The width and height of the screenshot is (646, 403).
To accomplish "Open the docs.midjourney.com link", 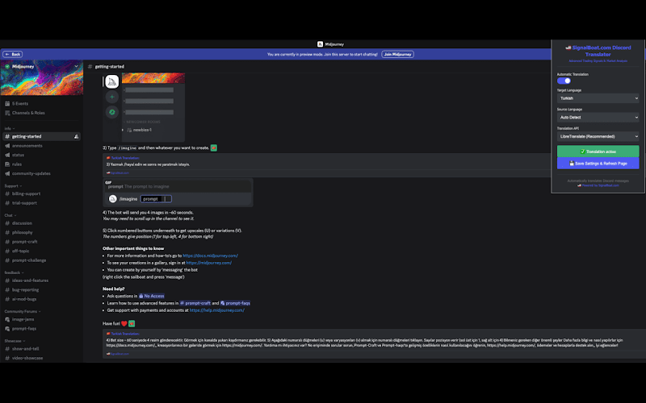I will [212, 256].
